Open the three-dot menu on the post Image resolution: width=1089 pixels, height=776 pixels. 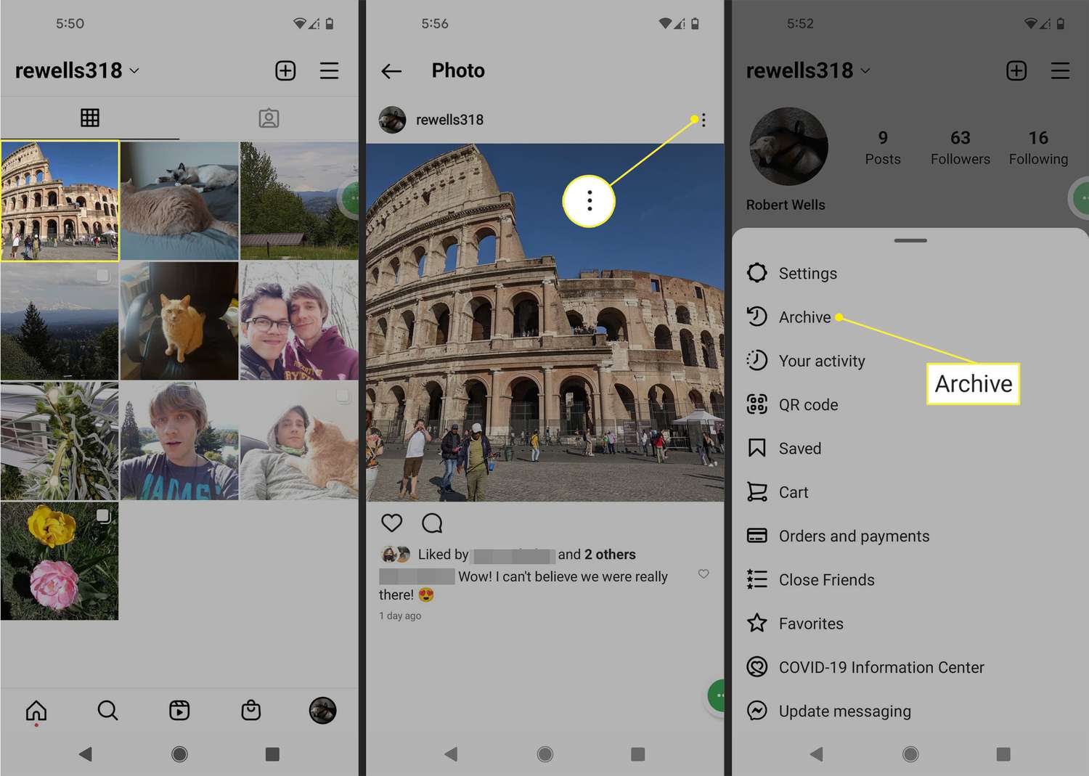coord(703,120)
